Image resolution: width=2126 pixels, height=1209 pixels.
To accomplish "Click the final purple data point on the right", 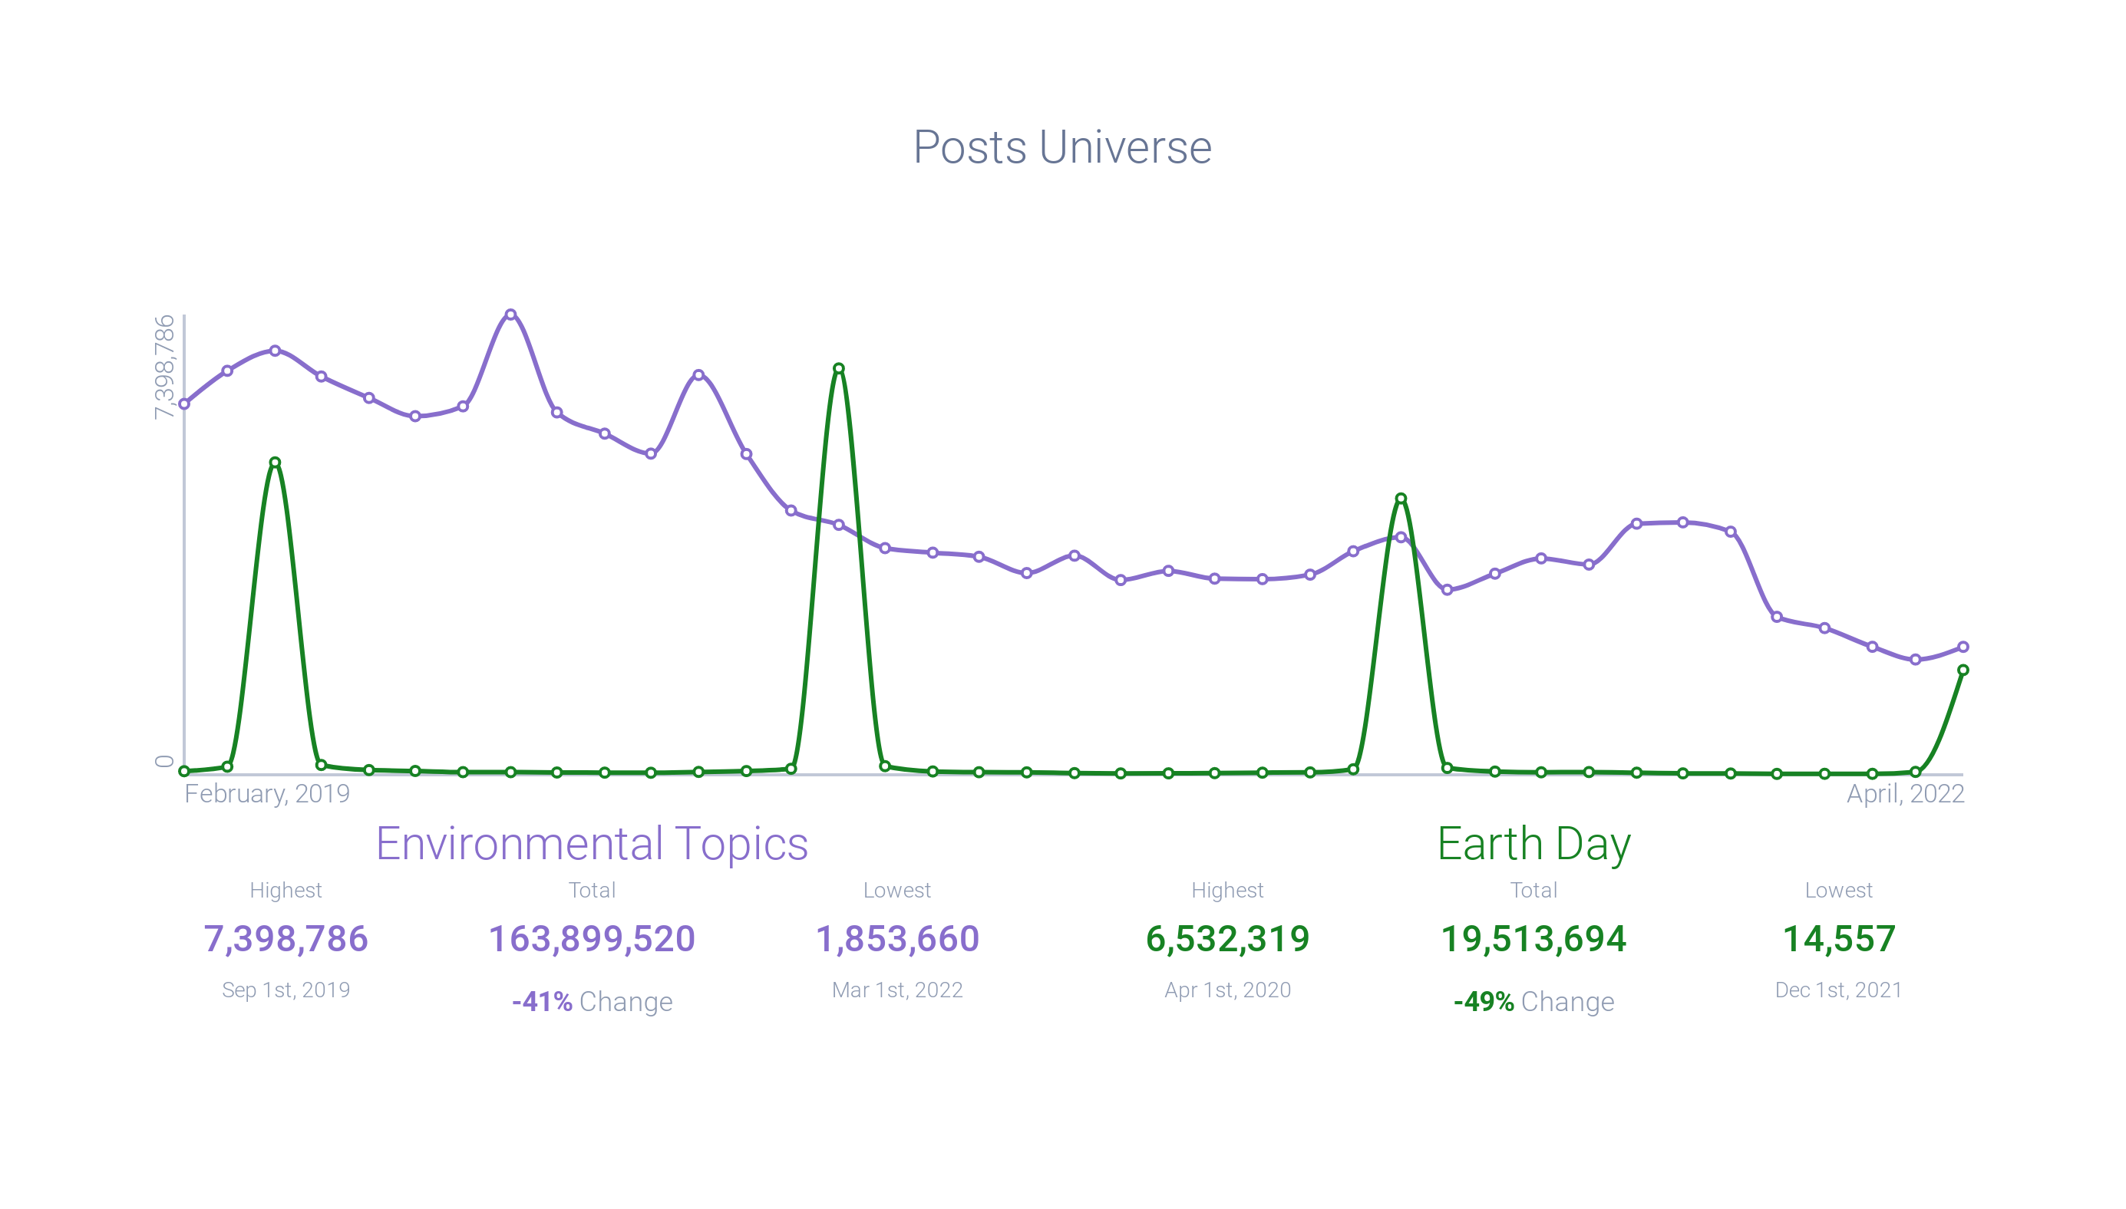I will 1963,647.
